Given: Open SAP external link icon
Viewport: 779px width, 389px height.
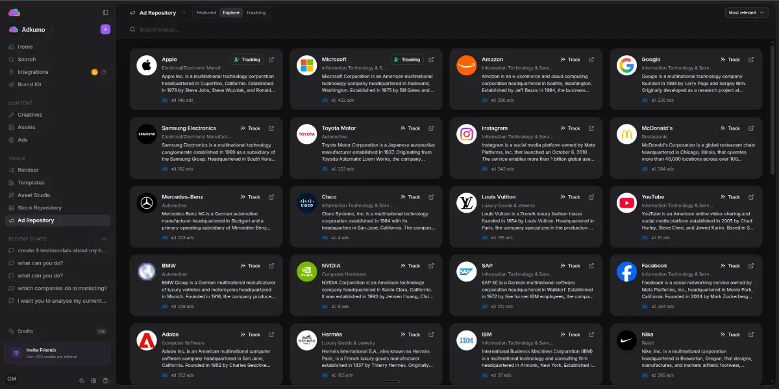Looking at the screenshot, I should (591, 266).
